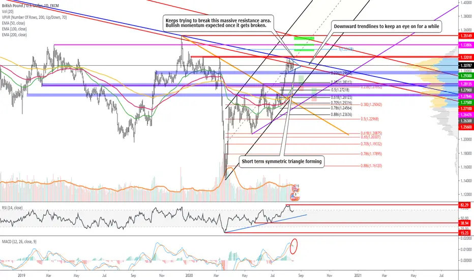Select the VPVR indicator legend
Screen dimensions: 474x280
[x=34, y=17]
